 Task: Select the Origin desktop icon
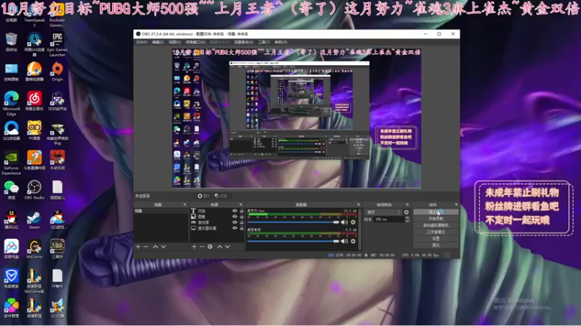(x=57, y=71)
